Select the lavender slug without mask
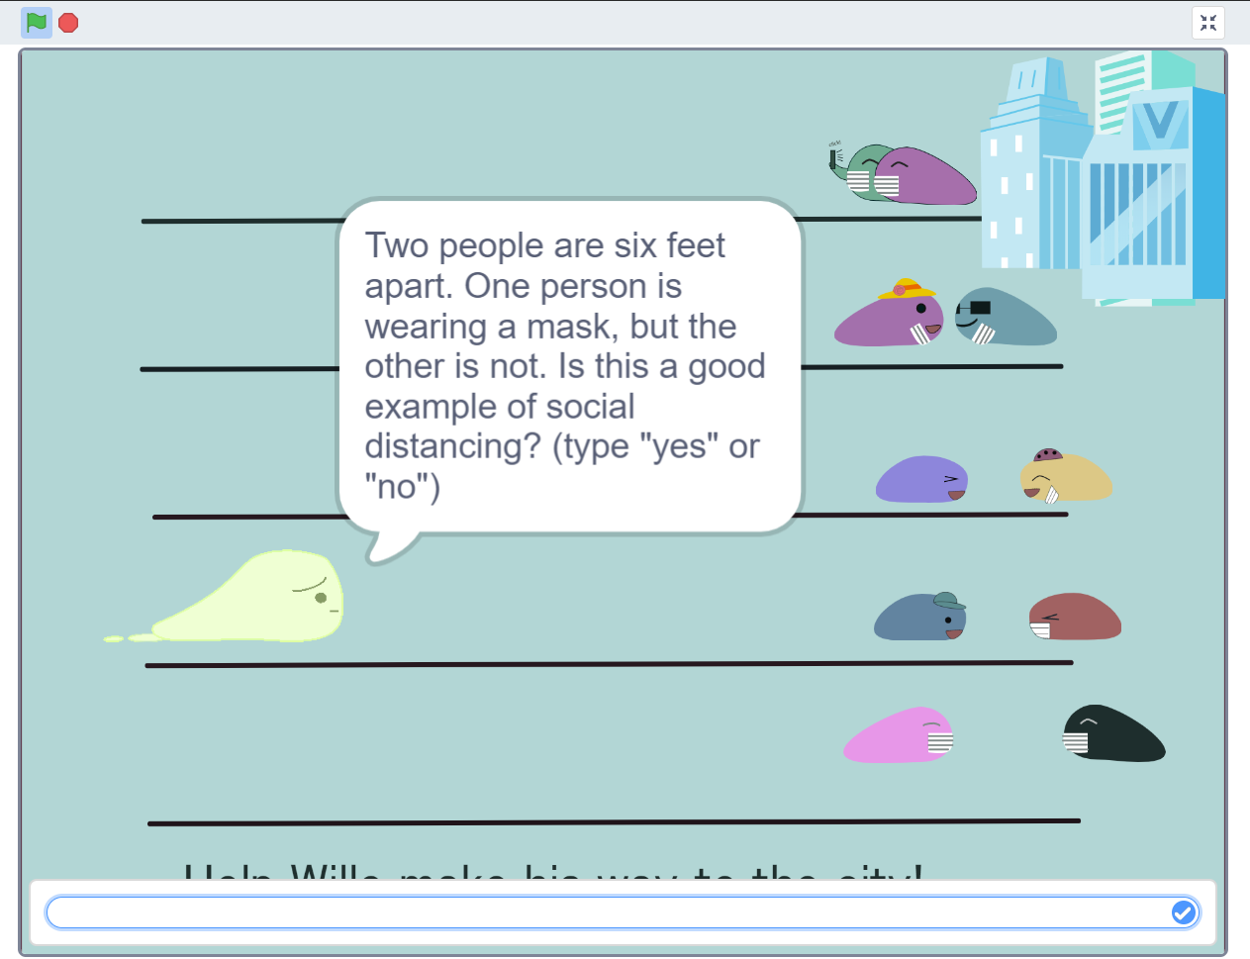Image resolution: width=1250 pixels, height=959 pixels. pos(921,479)
